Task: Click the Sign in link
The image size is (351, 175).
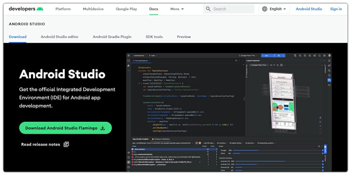Action: coord(336,9)
